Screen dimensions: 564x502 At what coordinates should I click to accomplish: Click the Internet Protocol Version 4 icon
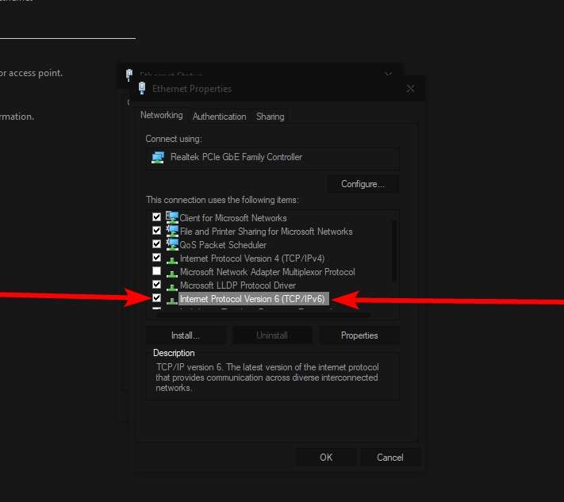click(x=172, y=259)
